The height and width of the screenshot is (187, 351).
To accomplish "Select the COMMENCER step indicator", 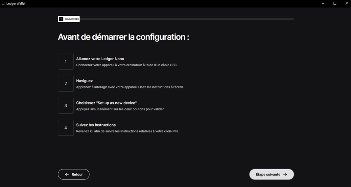I will pos(69,19).
